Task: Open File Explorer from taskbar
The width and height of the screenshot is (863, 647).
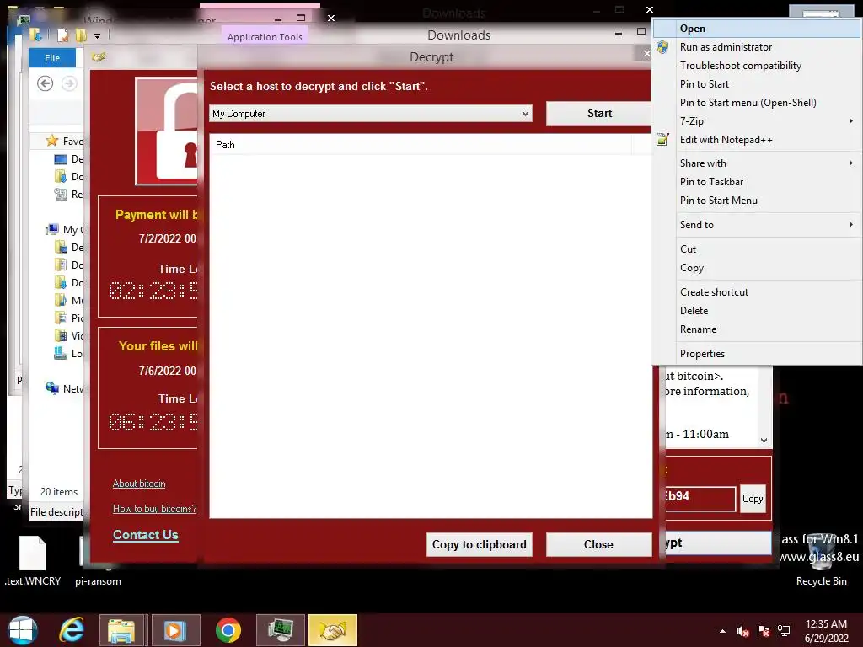Action: click(121, 630)
